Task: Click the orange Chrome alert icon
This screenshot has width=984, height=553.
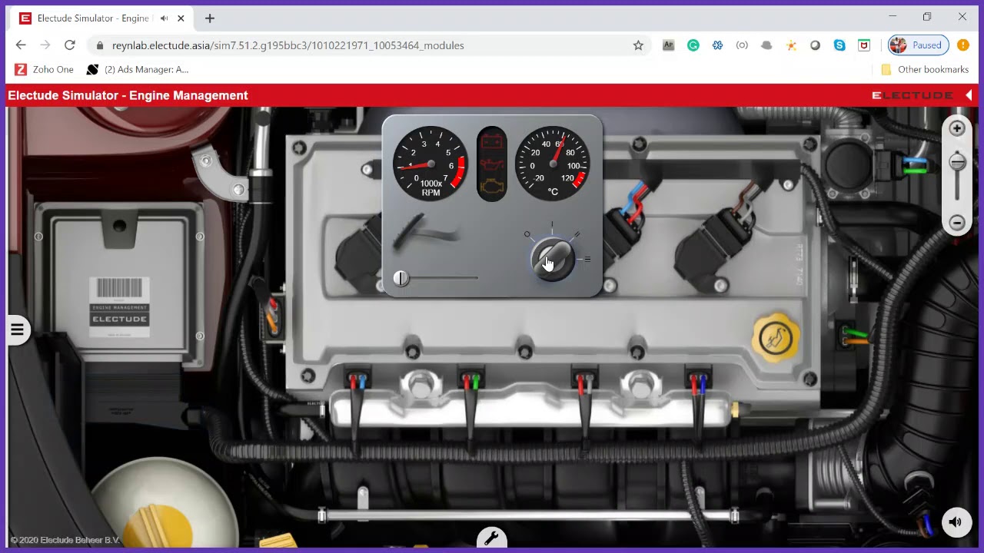Action: [x=963, y=45]
